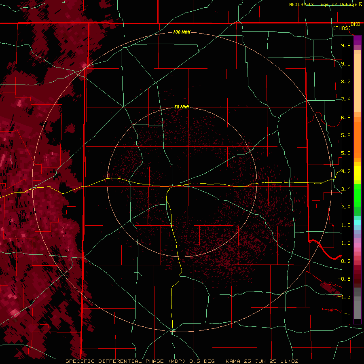Click the 50 NMI range ring label
This screenshot has height=364, width=364.
click(182, 107)
